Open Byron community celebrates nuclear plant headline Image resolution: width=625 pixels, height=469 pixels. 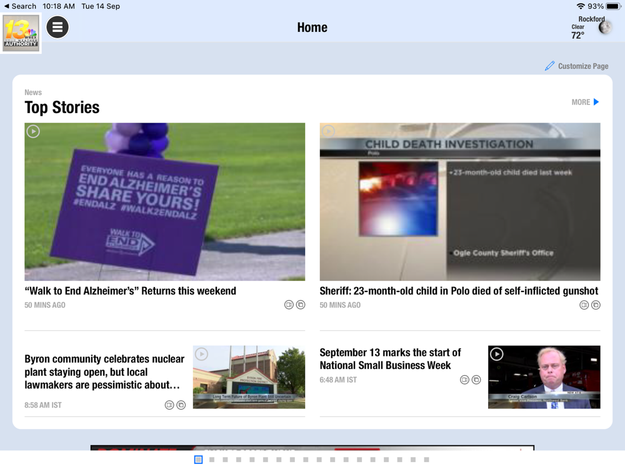[x=104, y=371]
